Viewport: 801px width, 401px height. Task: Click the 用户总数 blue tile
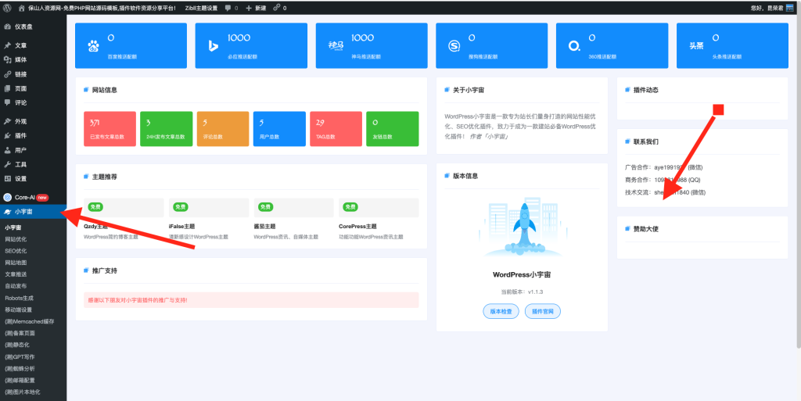279,129
